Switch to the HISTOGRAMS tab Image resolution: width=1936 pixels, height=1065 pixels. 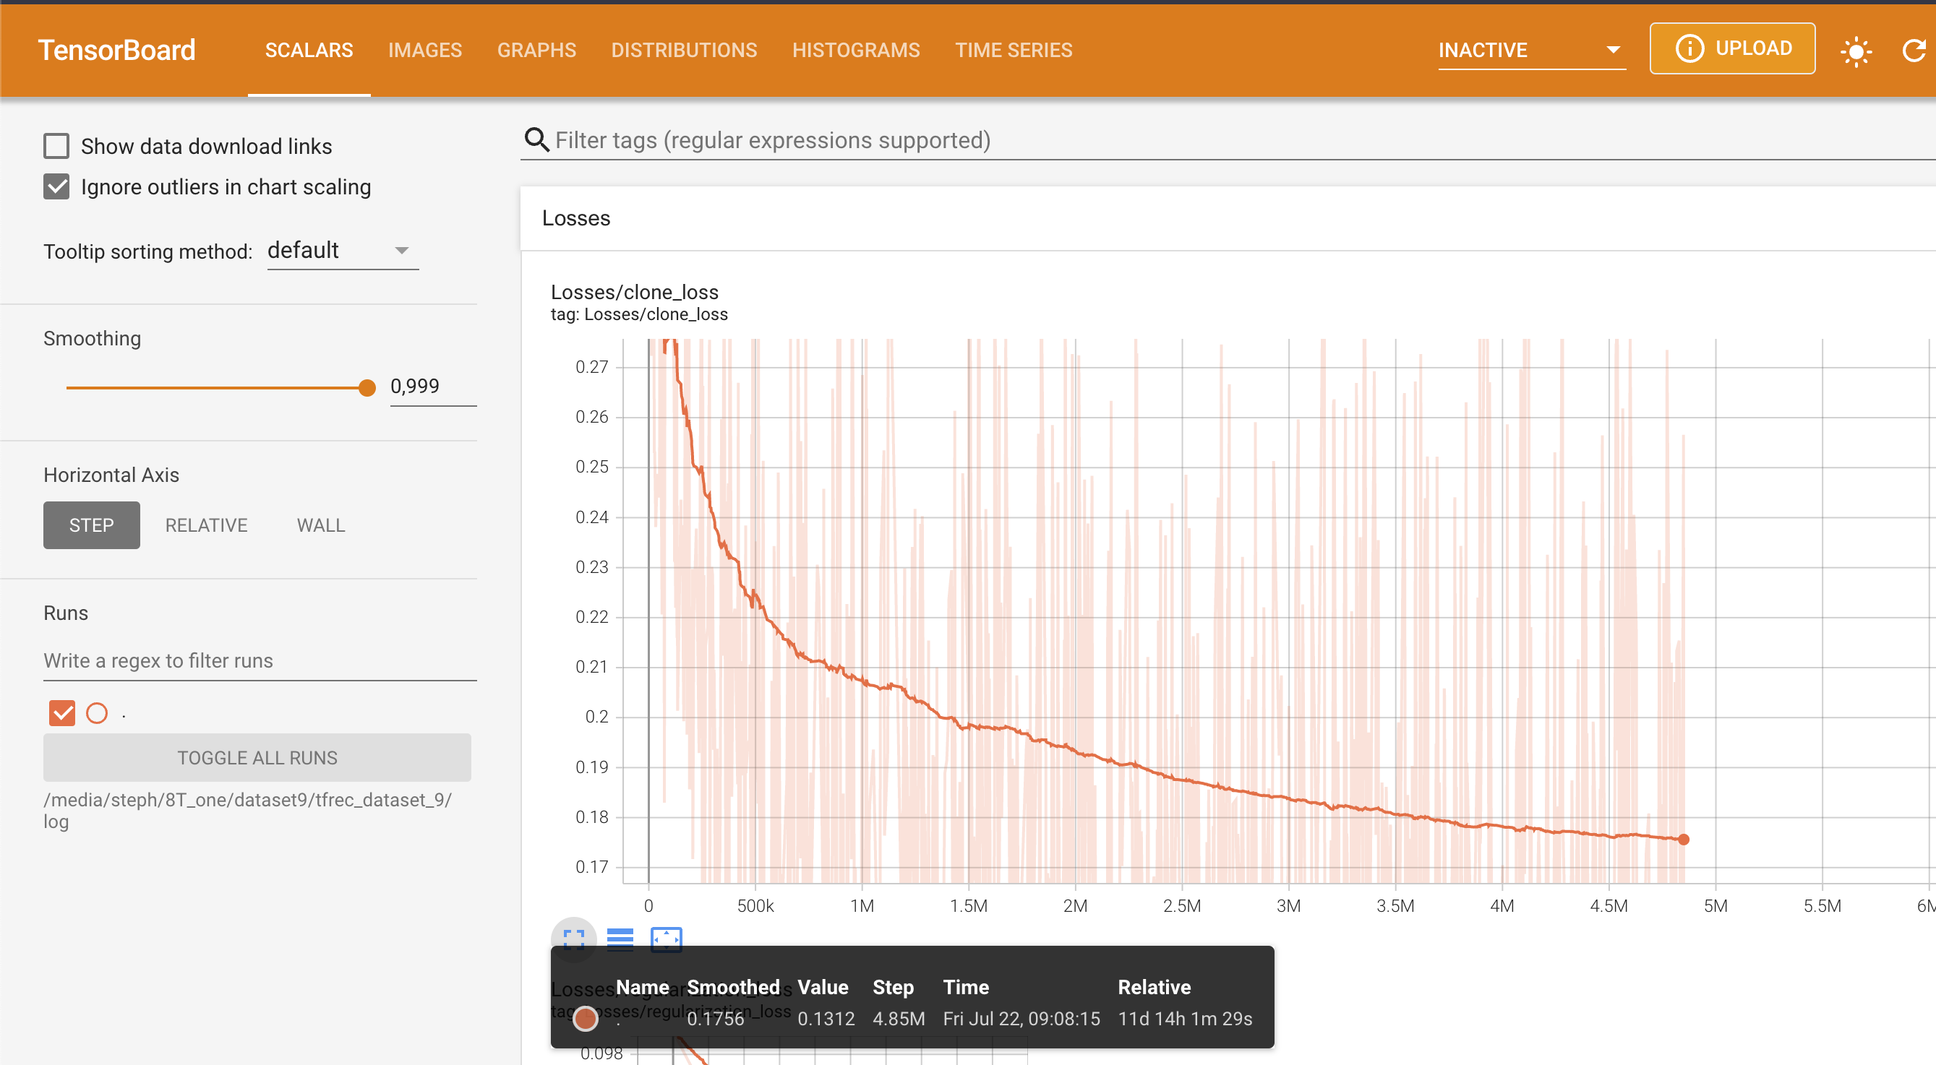click(x=855, y=51)
